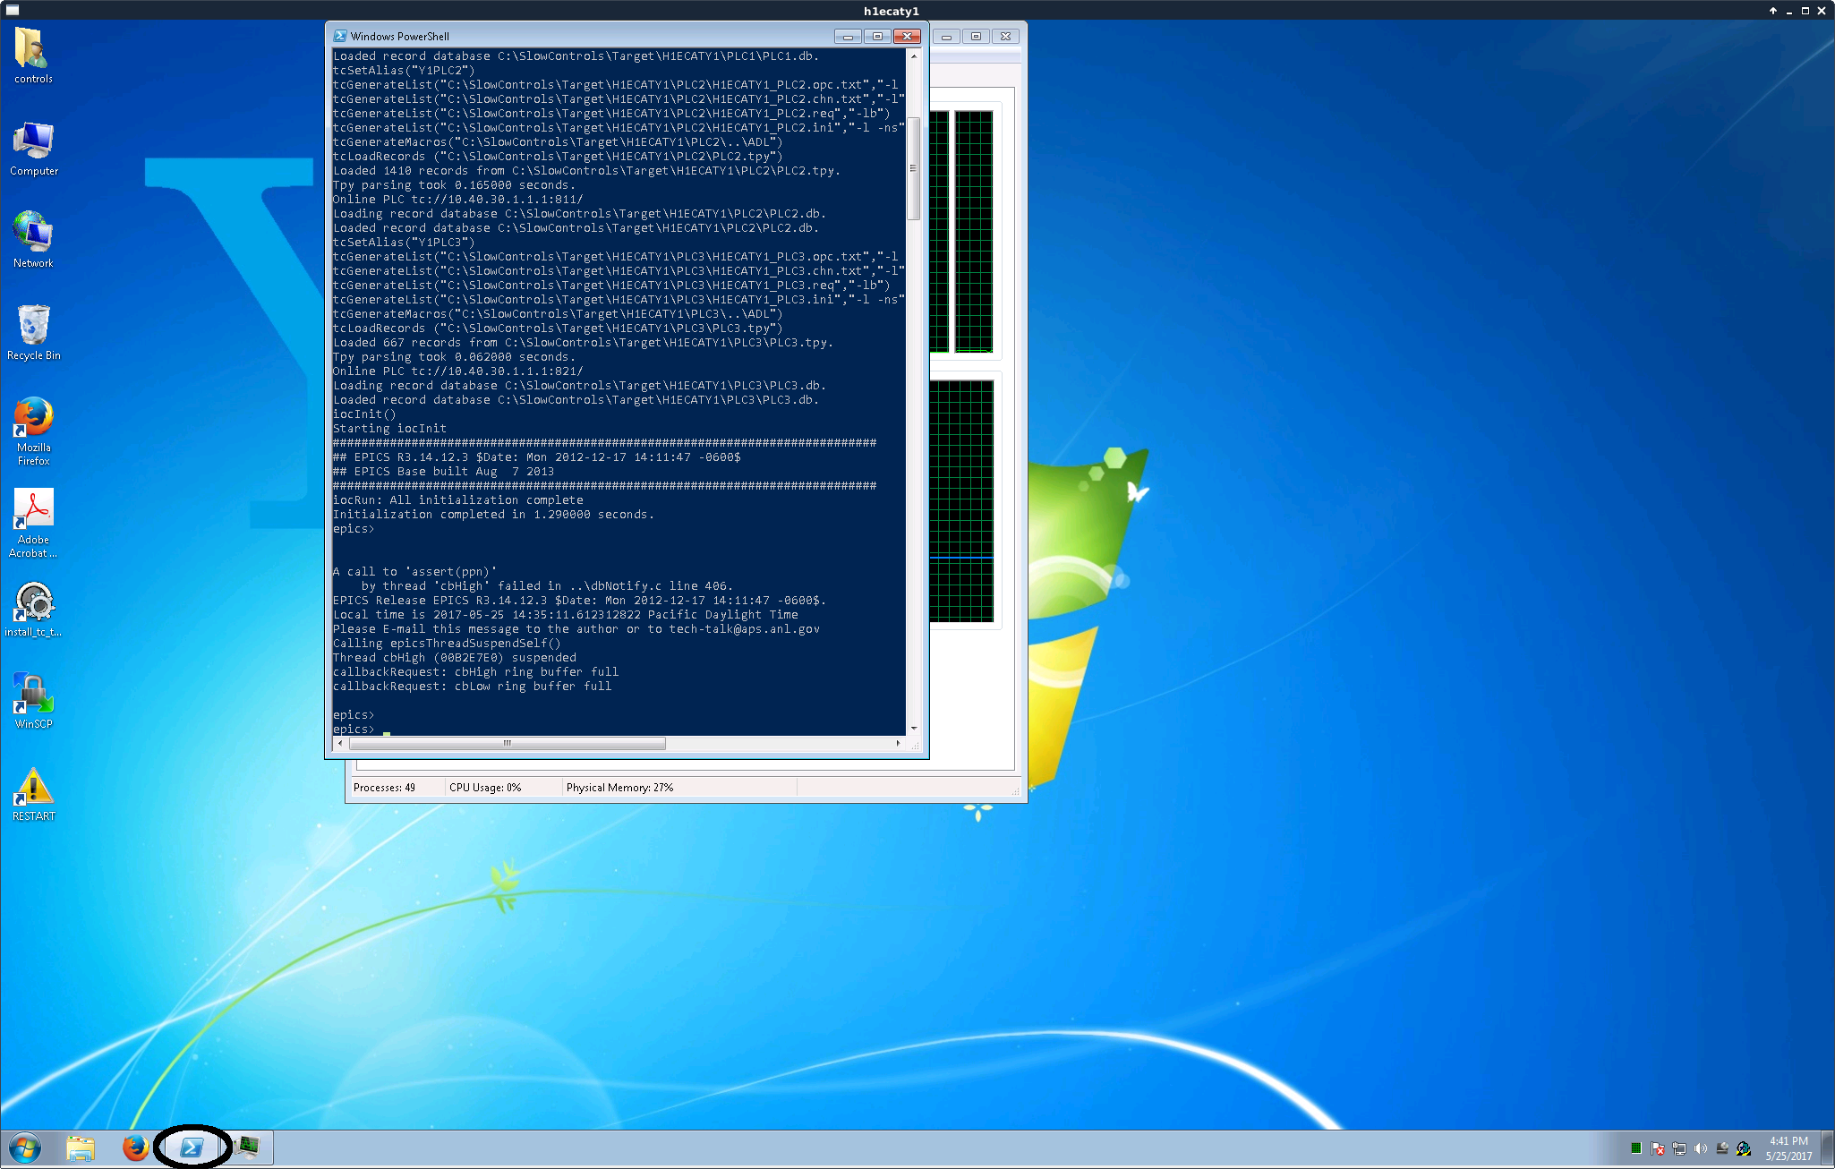Viewport: 1835px width, 1169px height.
Task: Click the 'Starting iocInit' console line
Action: click(389, 429)
